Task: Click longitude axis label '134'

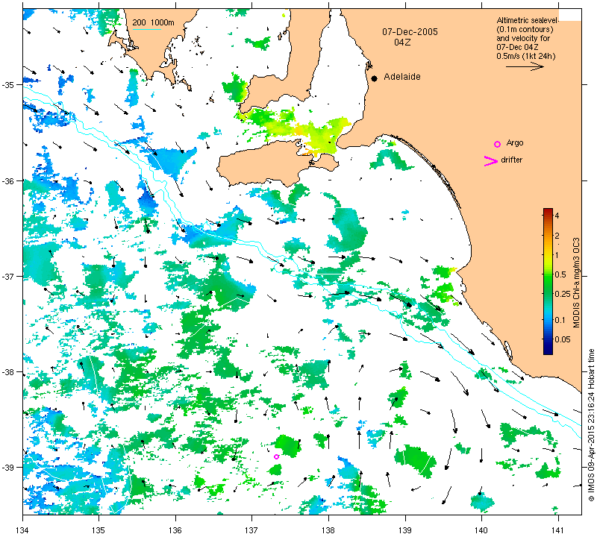Action: [x=23, y=530]
